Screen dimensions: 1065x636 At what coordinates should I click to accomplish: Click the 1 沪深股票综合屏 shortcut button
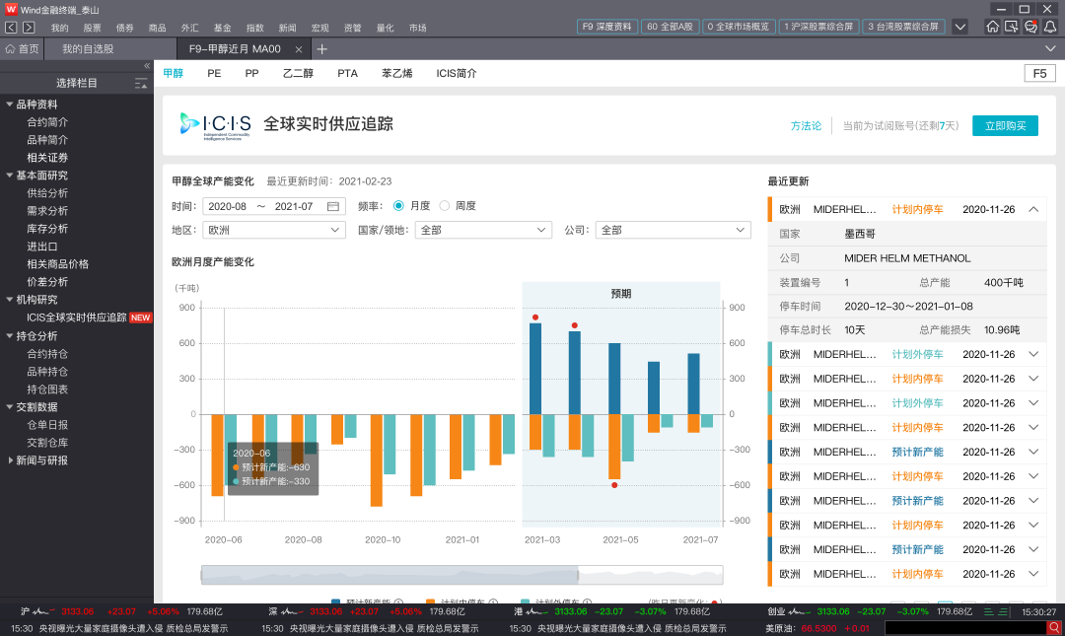point(818,27)
